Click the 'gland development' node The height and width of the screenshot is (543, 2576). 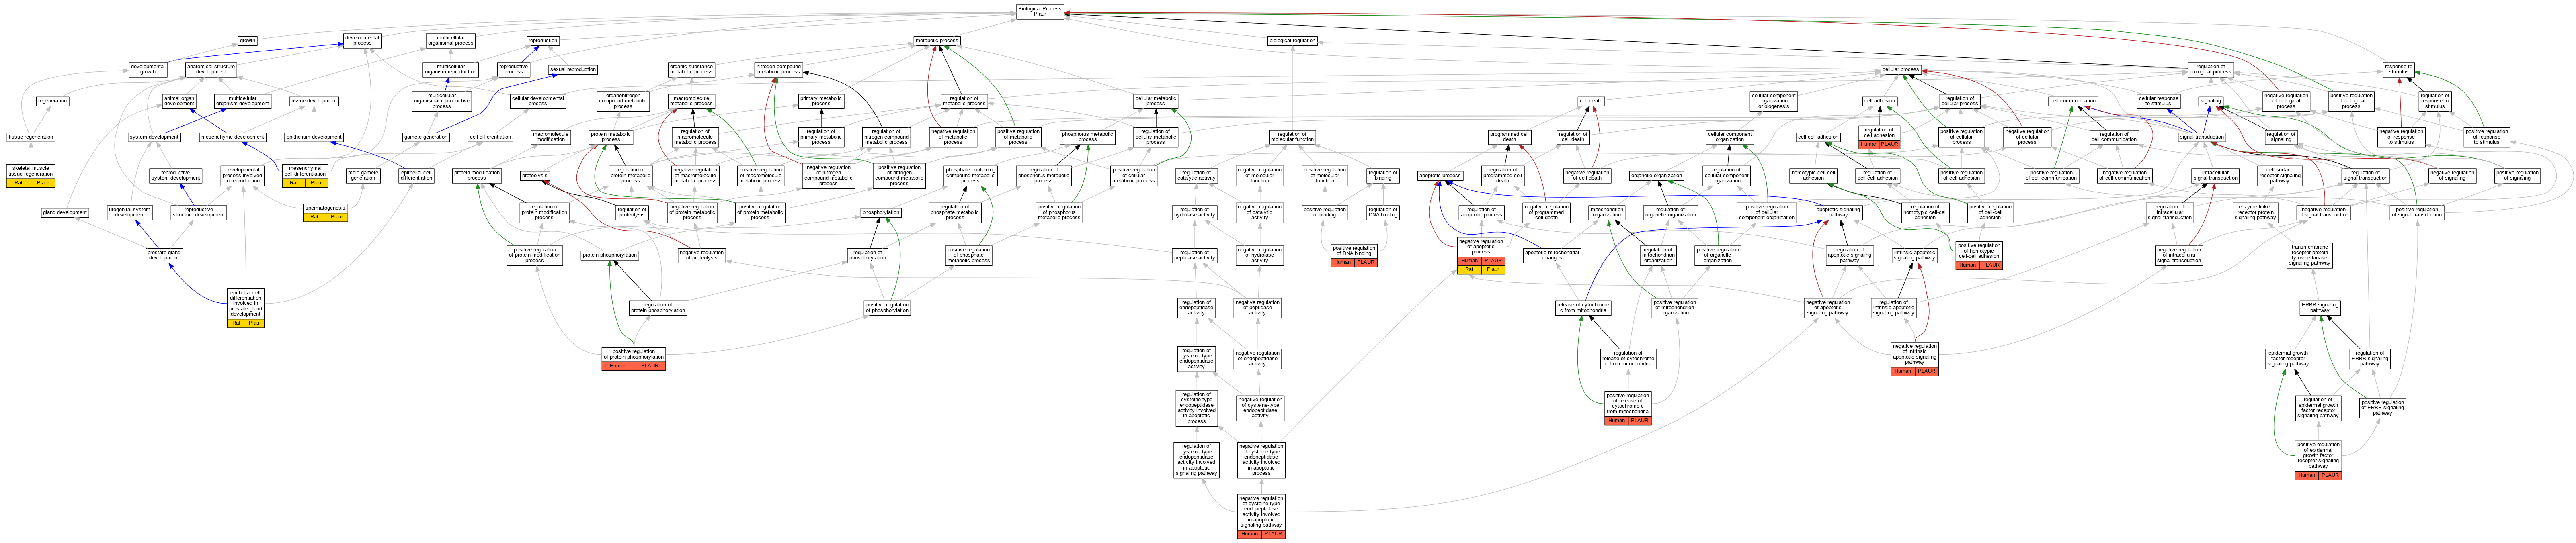65,212
